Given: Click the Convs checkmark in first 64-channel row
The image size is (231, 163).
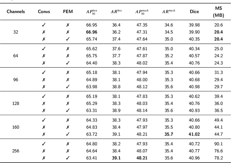Looking at the screenshot, I should [x=44, y=49].
